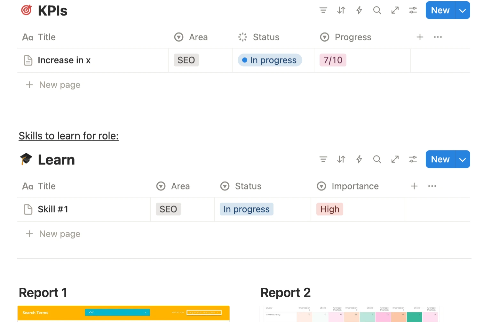The height and width of the screenshot is (322, 483).
Task: Expand the KPIs New button dropdown arrow
Action: pyautogui.click(x=463, y=10)
